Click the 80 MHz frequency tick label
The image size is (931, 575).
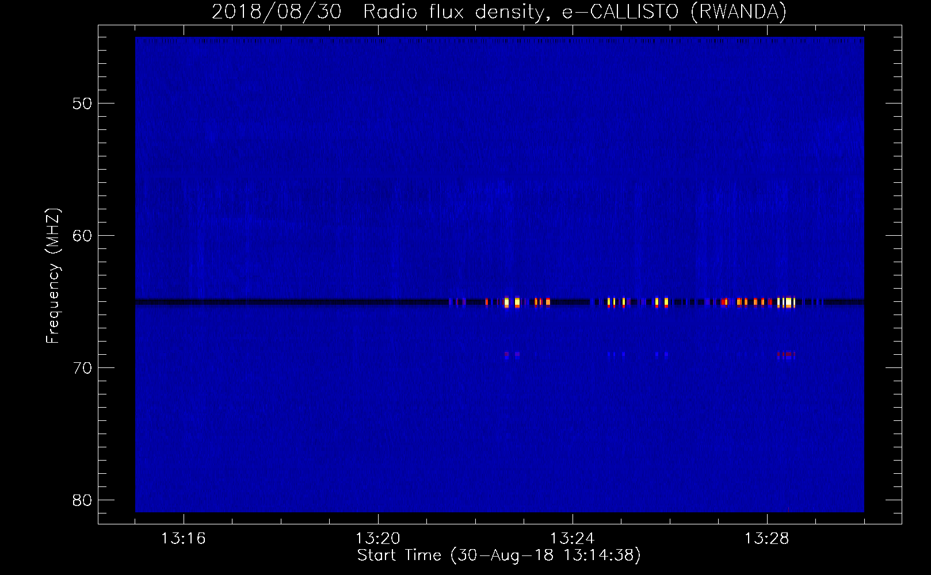(82, 500)
